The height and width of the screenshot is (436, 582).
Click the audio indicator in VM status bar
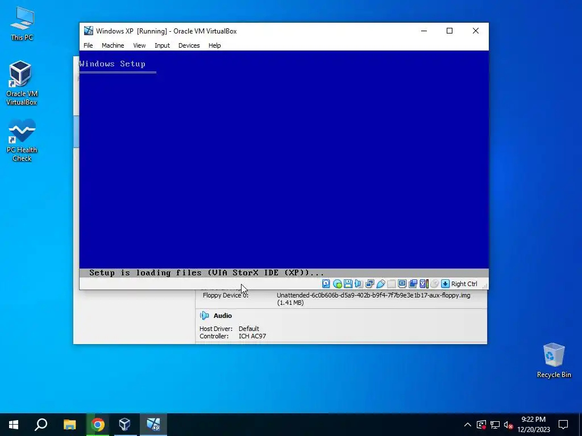point(359,284)
